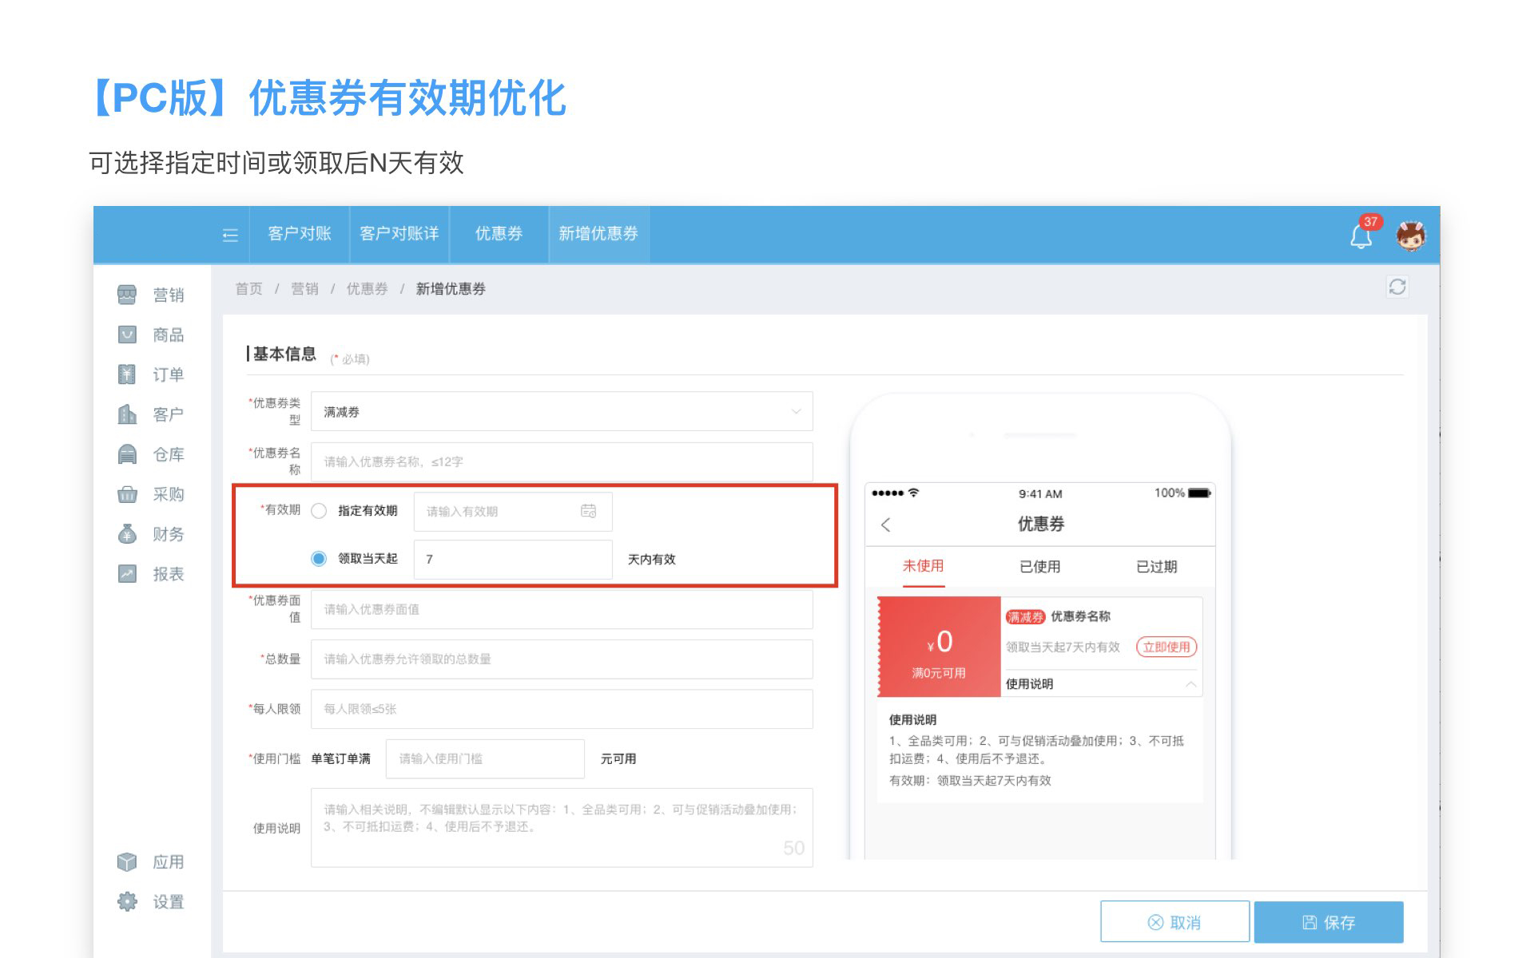Select the 领取当天起 radio option
1534x958 pixels.
pos(319,558)
